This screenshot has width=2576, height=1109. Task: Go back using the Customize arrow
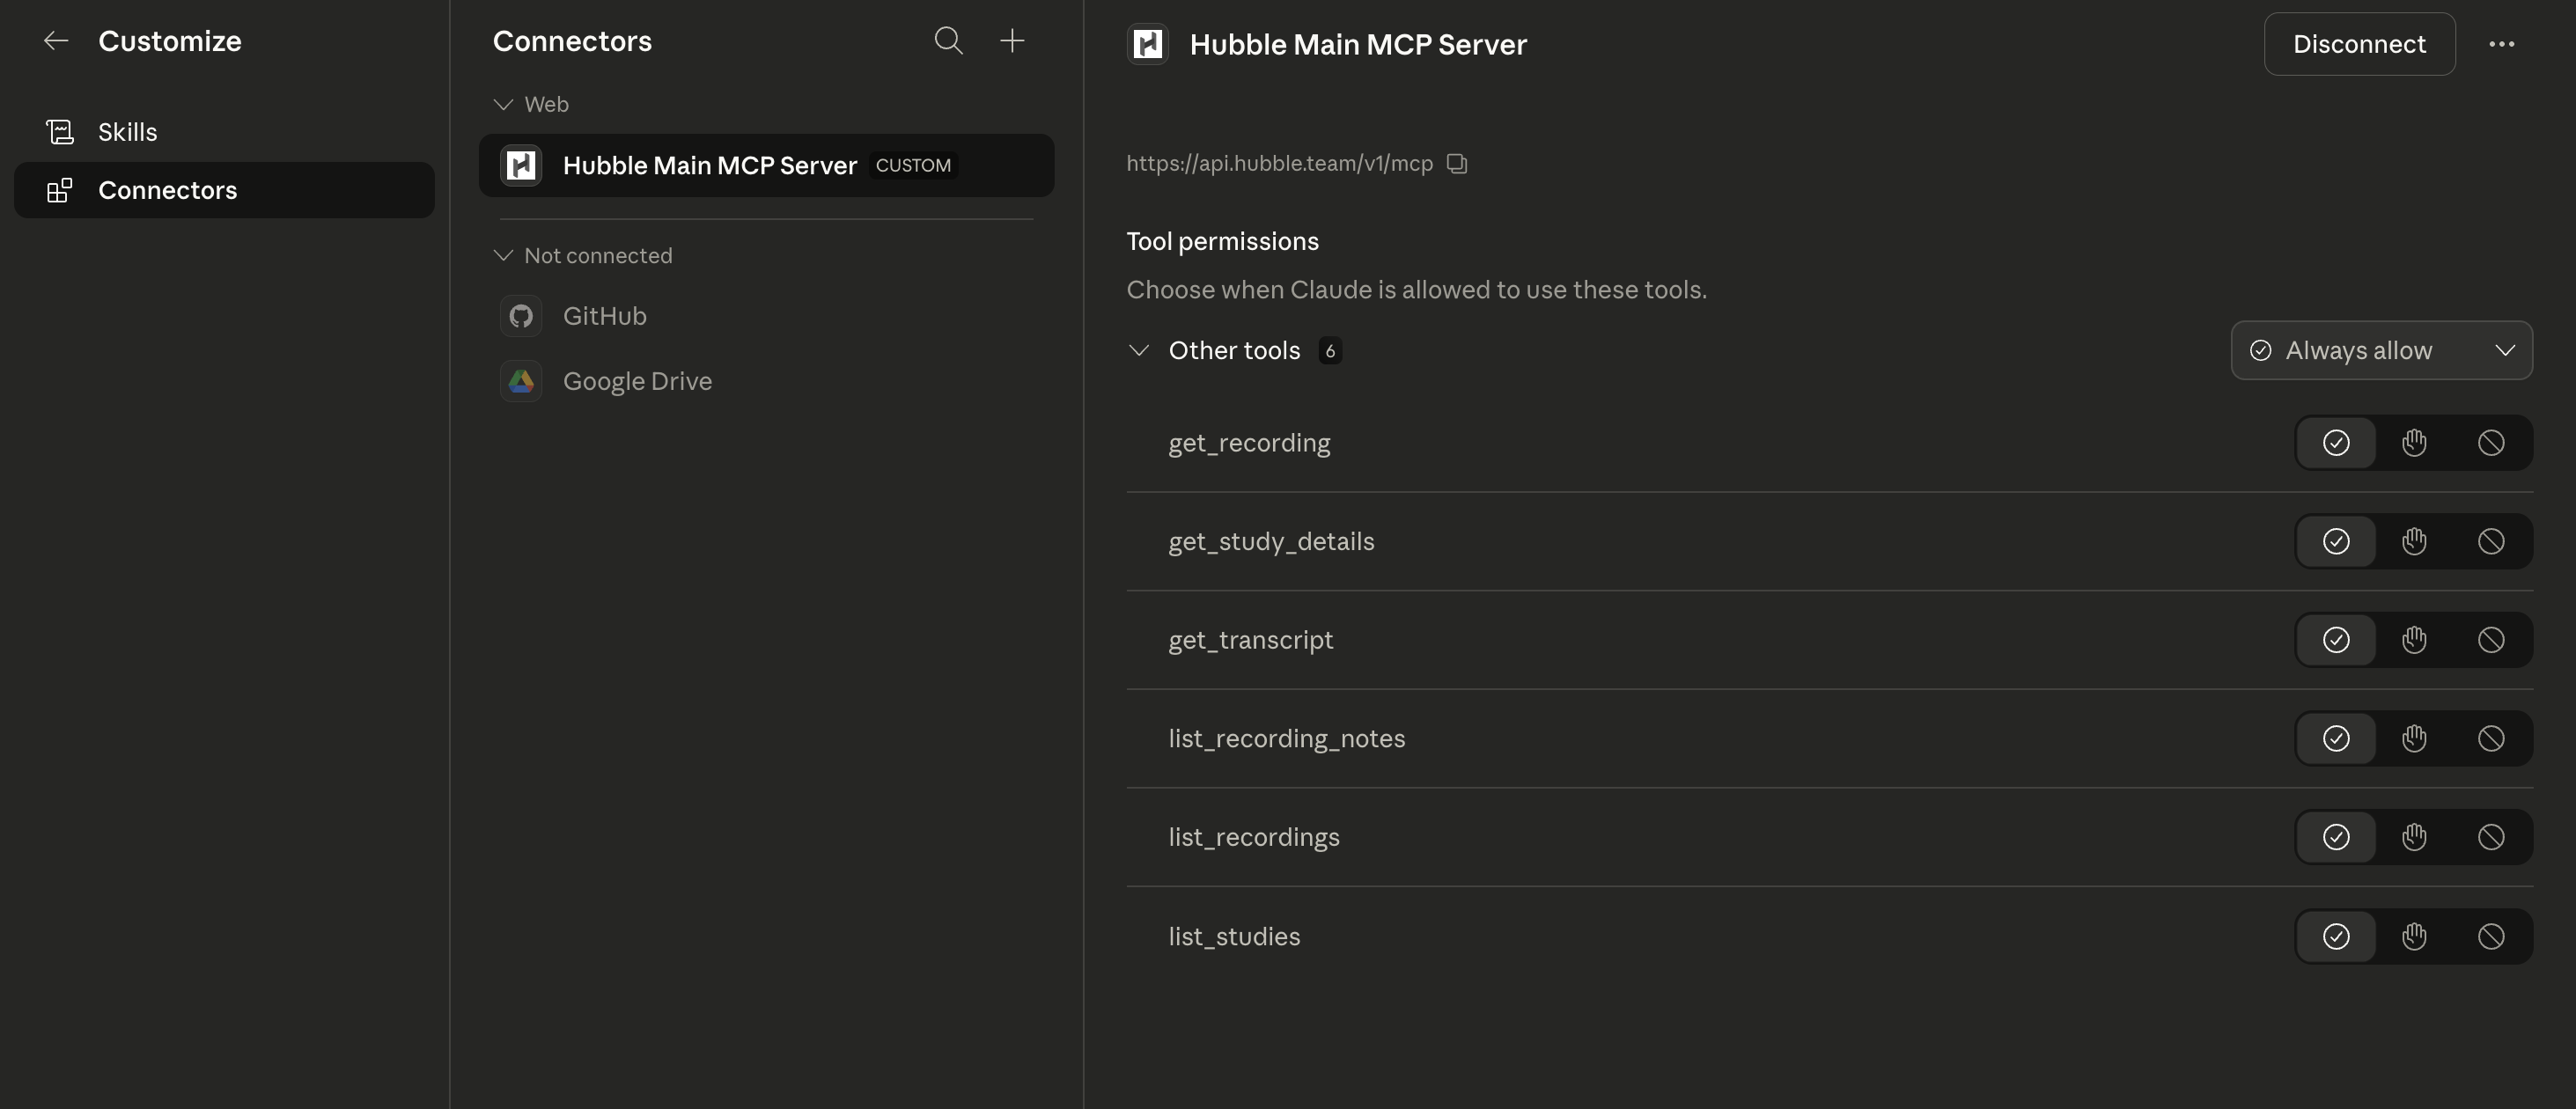coord(56,41)
